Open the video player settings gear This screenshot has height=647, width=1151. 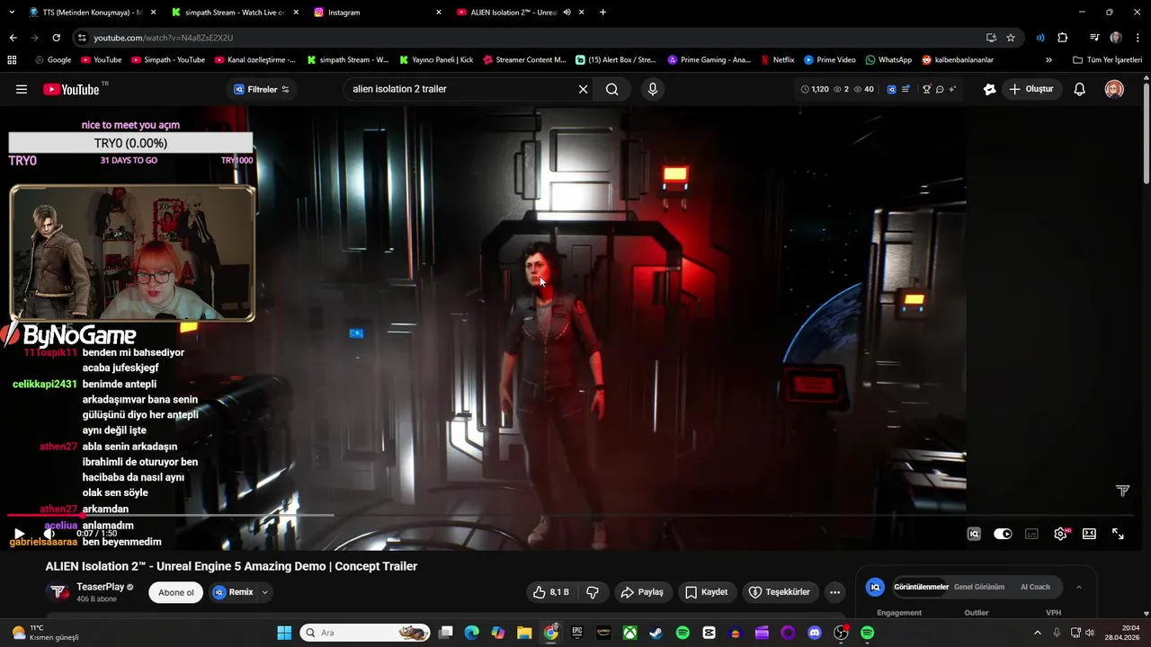pos(1060,534)
